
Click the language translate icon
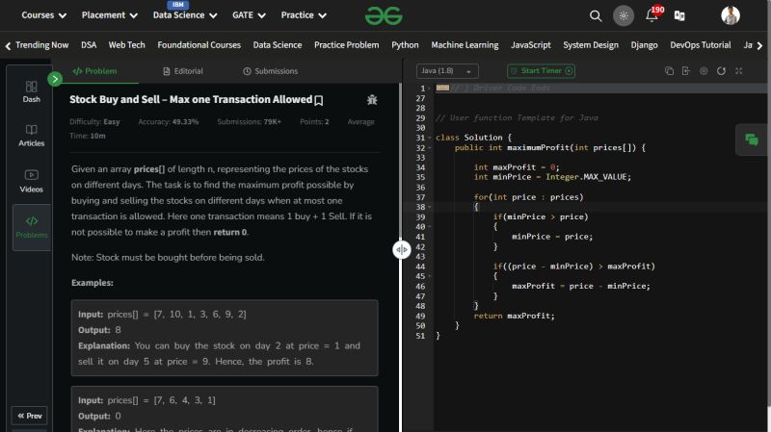pos(679,15)
